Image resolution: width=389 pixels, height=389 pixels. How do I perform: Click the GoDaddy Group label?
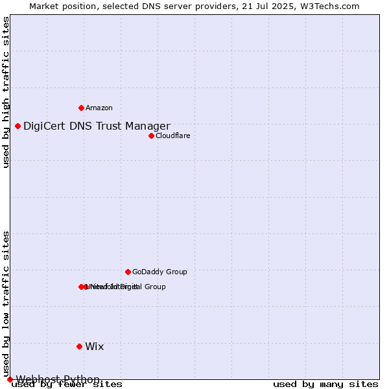159,272
